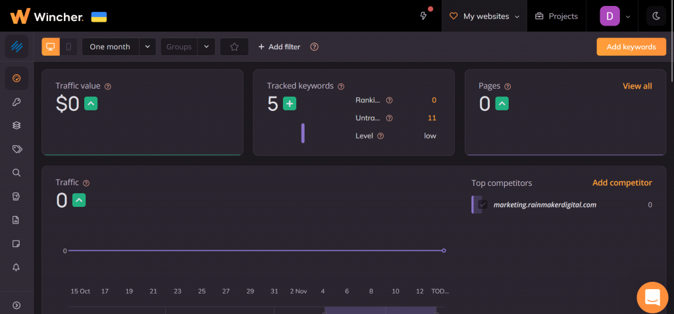Go to Projects in top navigation

click(x=556, y=16)
